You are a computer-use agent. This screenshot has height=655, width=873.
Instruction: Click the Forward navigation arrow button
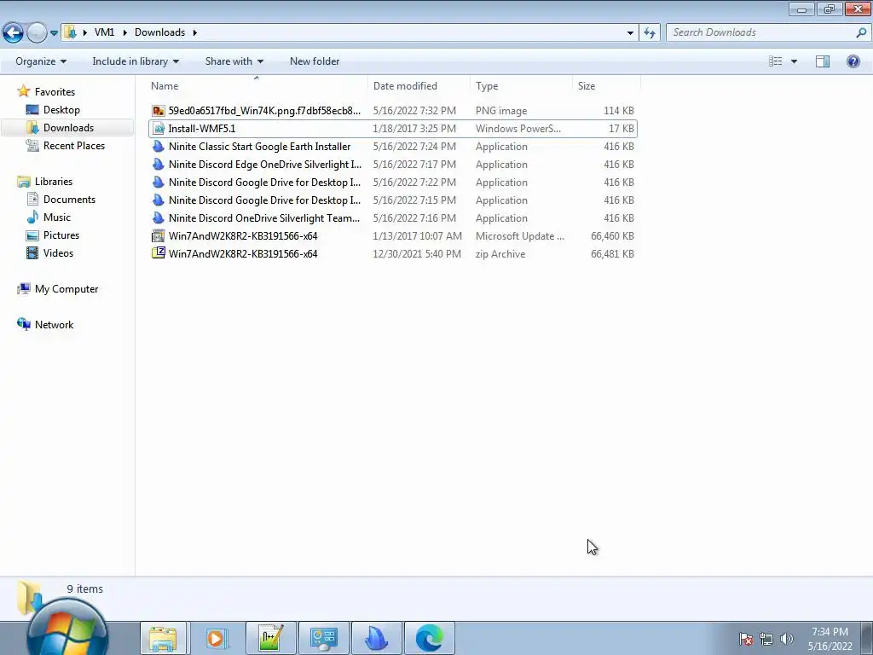coord(37,33)
